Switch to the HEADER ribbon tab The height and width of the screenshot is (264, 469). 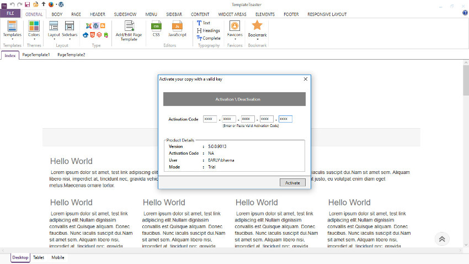(98, 14)
